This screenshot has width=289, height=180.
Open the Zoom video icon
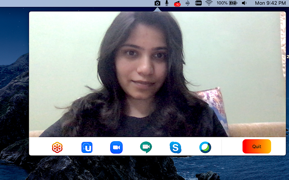(x=116, y=147)
